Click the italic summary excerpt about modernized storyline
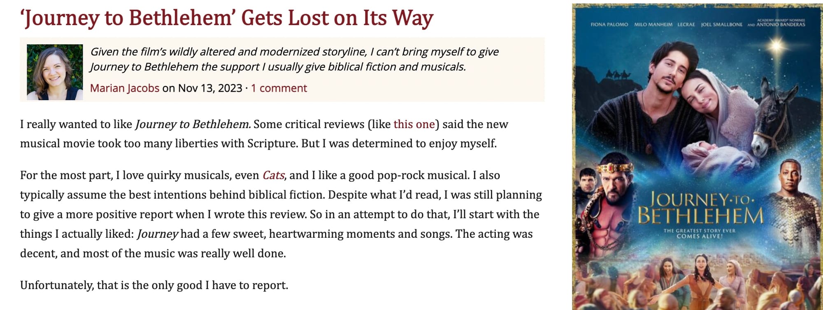Viewport: 823px width, 310px height. click(294, 59)
